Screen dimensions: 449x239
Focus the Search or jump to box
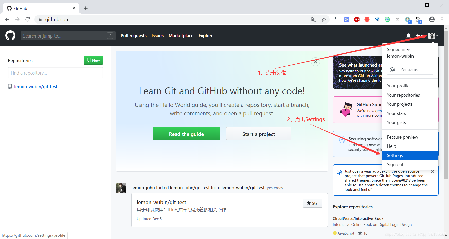tap(68, 36)
